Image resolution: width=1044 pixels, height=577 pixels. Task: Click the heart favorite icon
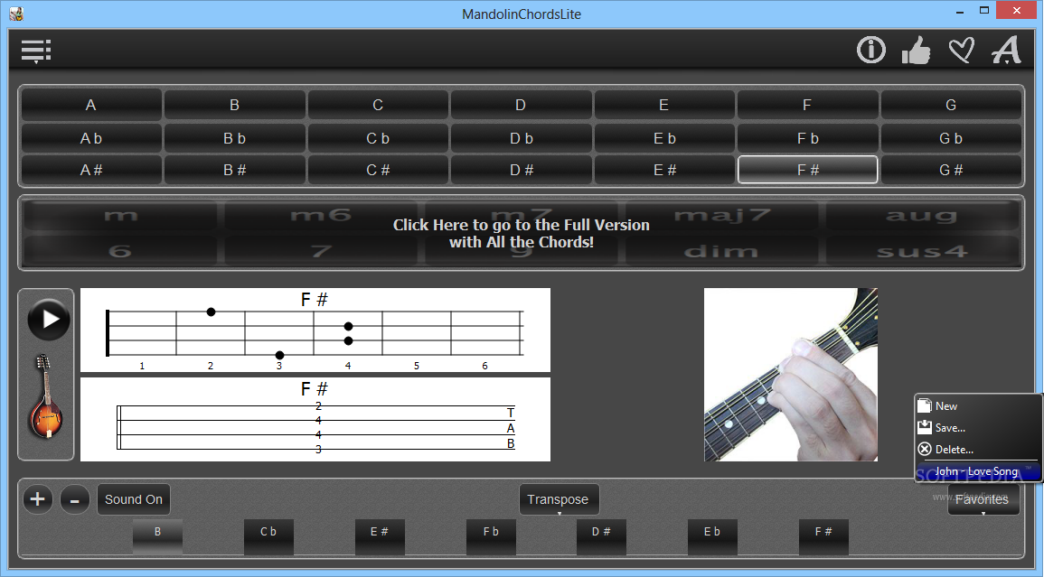coord(962,50)
